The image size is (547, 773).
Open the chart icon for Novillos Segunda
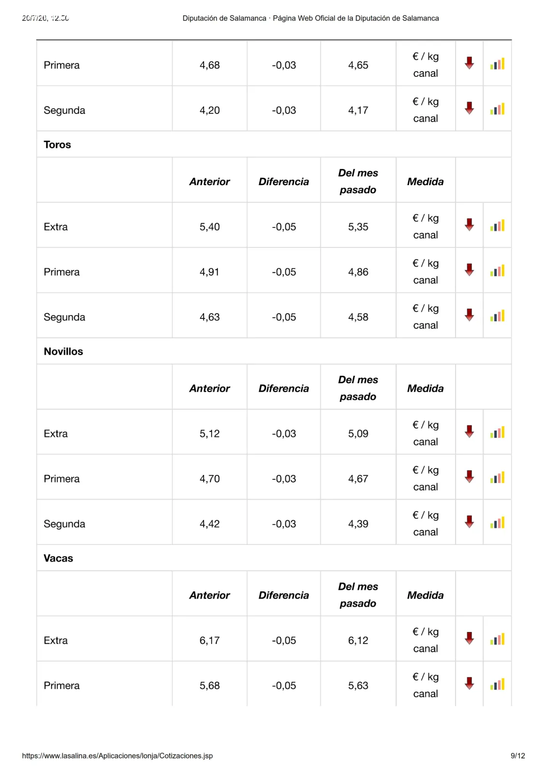point(497,522)
